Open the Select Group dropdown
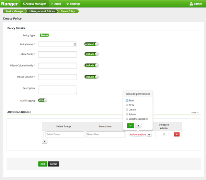This screenshot has height=180, width=206. [65, 134]
